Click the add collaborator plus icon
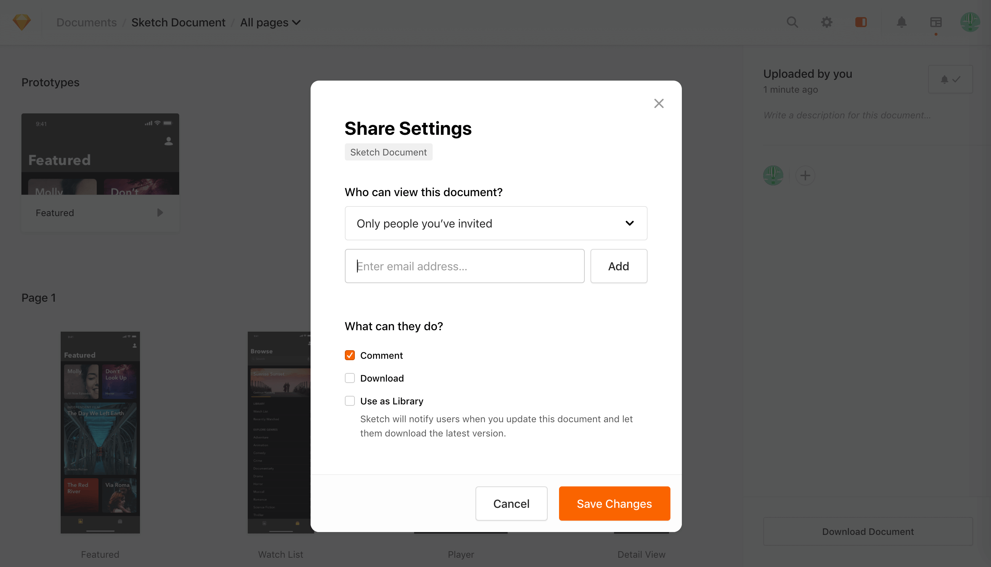The image size is (991, 567). coord(805,176)
